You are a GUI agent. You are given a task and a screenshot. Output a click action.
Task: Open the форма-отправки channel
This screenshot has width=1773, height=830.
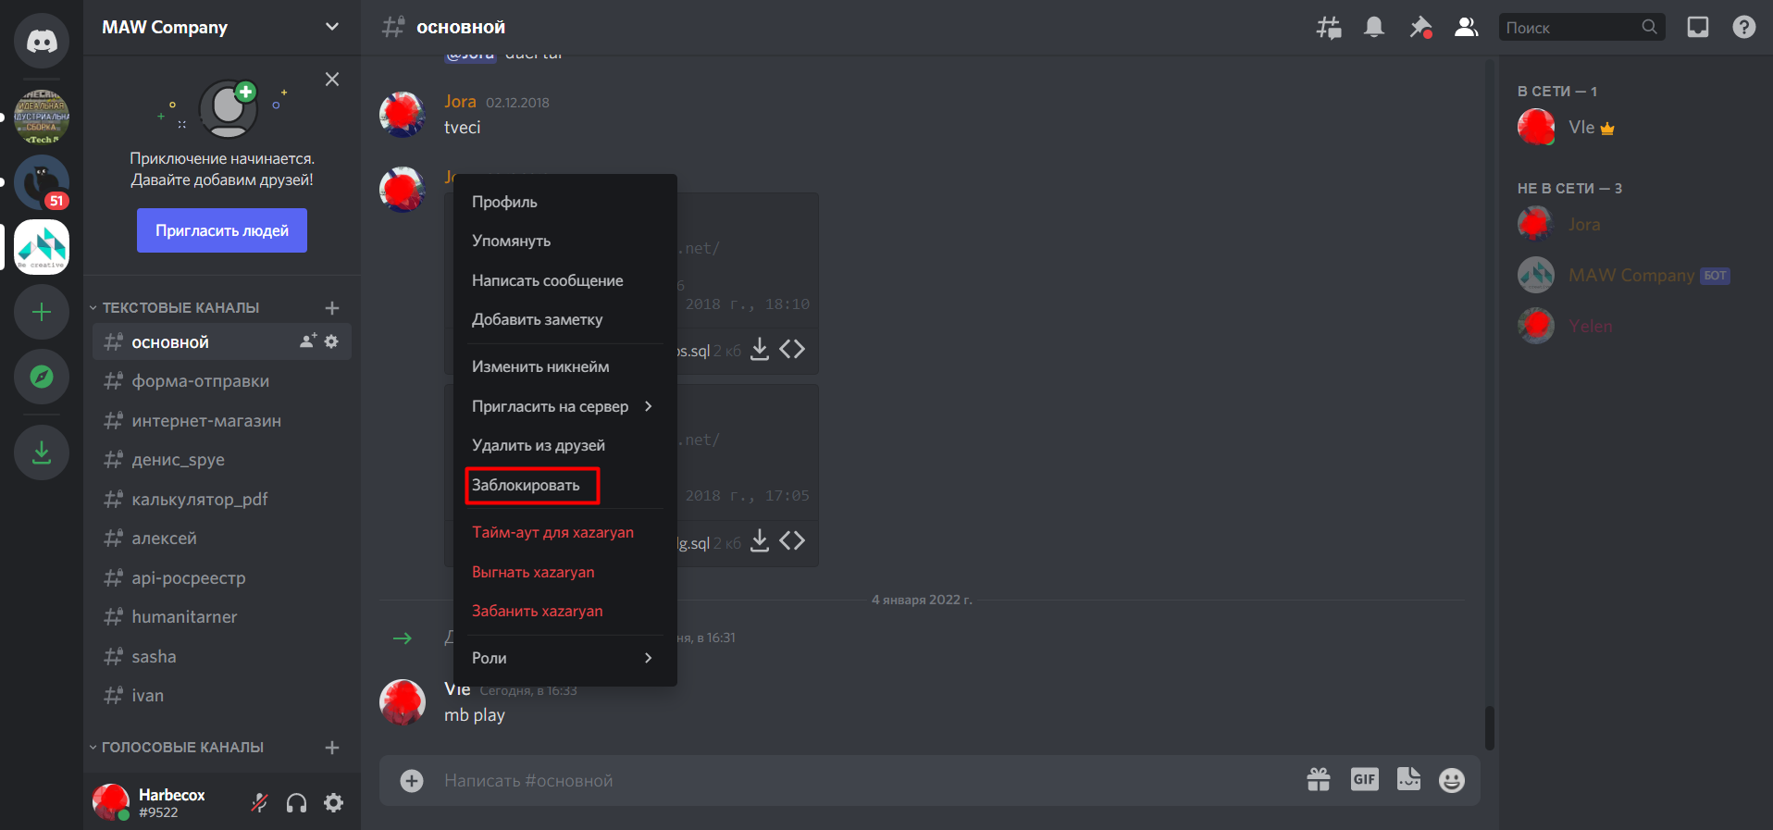(x=201, y=381)
